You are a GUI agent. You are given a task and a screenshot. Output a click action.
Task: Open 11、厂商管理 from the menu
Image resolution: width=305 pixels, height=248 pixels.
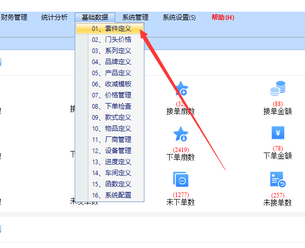[x=111, y=139]
